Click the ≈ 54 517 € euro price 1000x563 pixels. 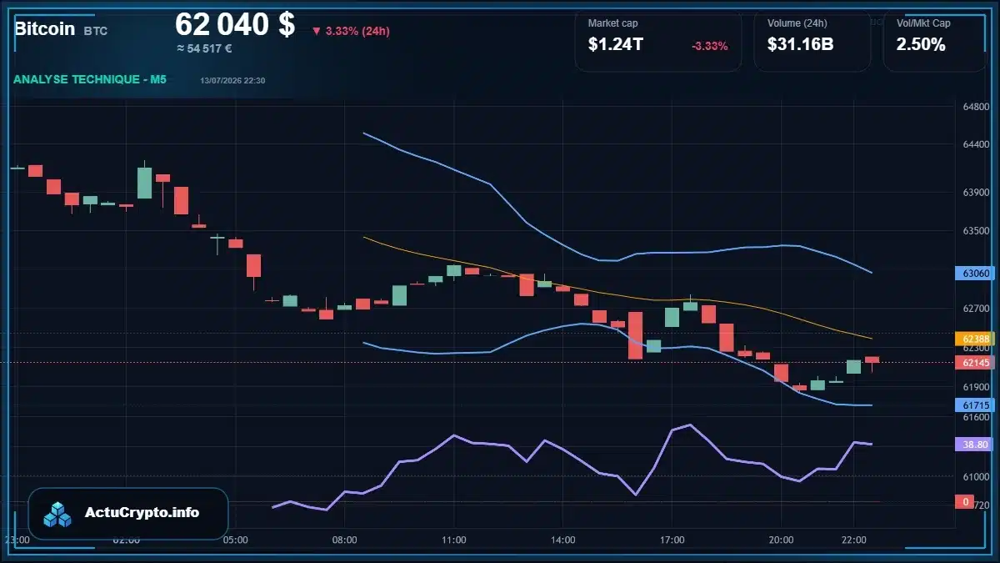[204, 48]
